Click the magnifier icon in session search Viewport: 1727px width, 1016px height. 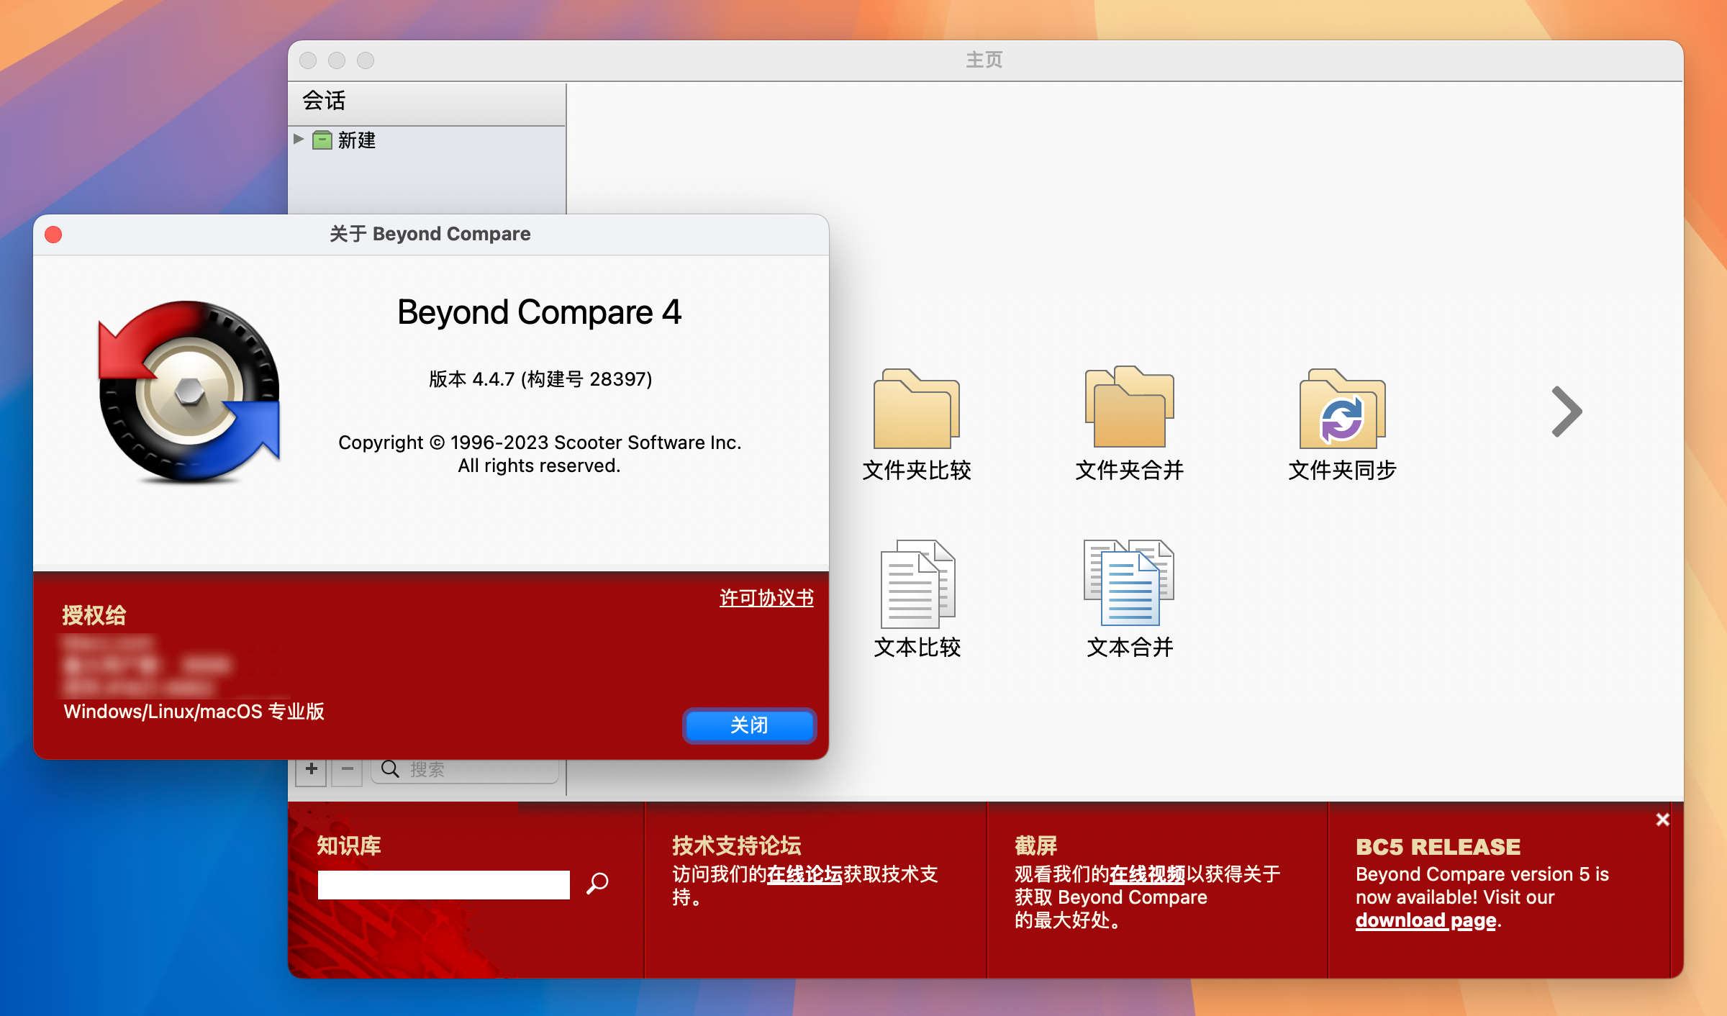click(x=390, y=769)
